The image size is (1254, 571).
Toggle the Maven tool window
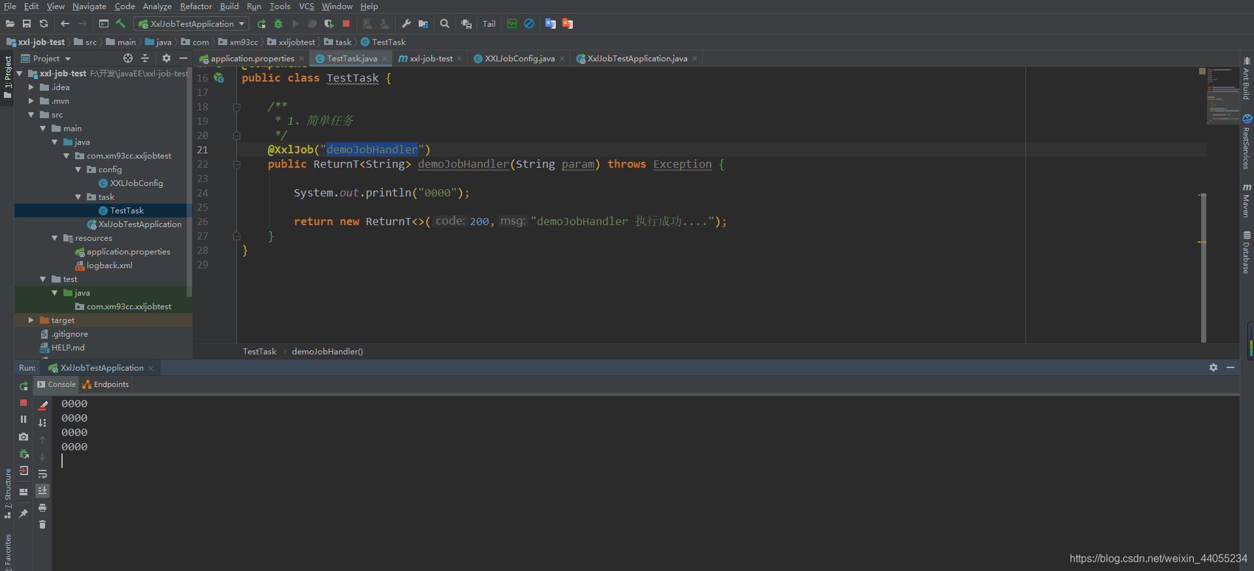point(1246,200)
